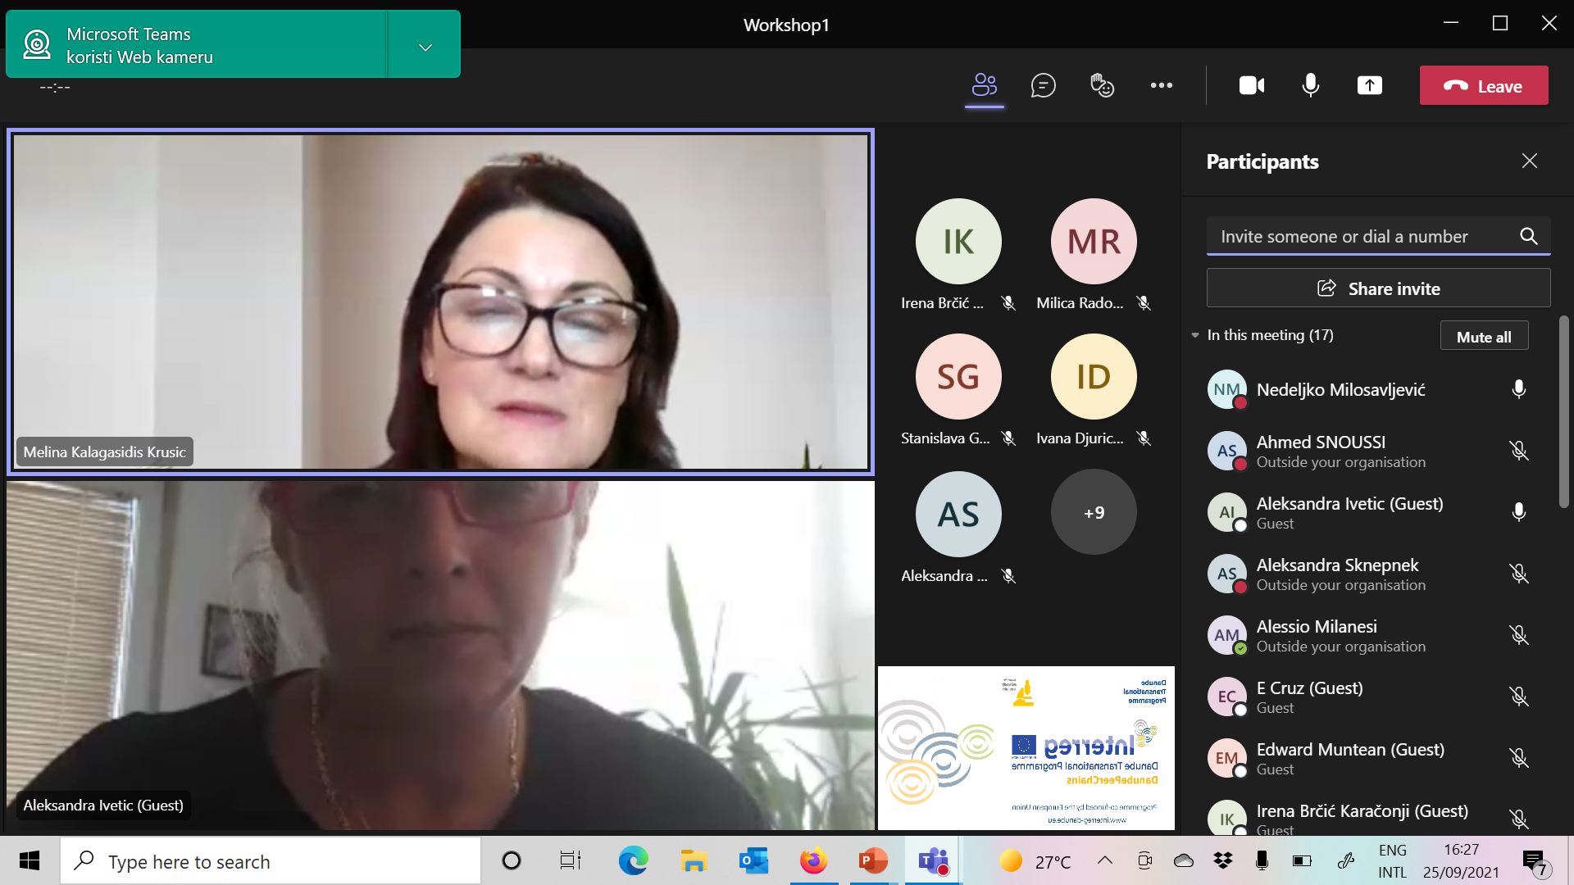Open Microsoft Teams from the taskbar
The image size is (1574, 885).
(933, 861)
